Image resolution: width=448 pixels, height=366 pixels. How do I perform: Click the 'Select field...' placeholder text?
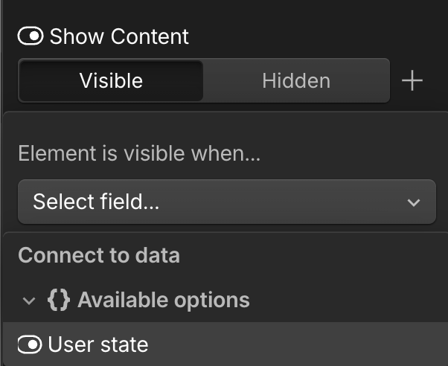click(x=96, y=202)
